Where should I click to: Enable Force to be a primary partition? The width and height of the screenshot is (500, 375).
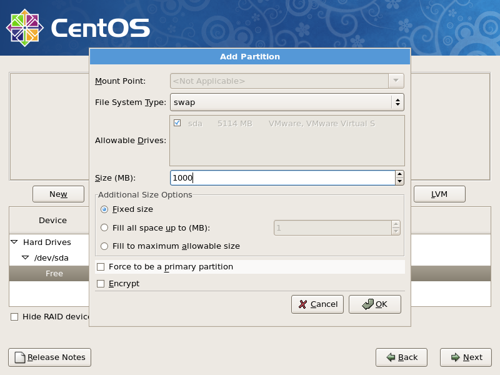(101, 267)
